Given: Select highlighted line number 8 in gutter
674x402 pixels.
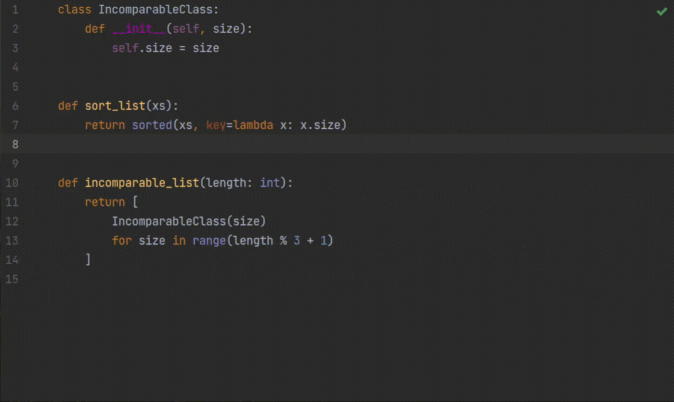Looking at the screenshot, I should pos(15,144).
